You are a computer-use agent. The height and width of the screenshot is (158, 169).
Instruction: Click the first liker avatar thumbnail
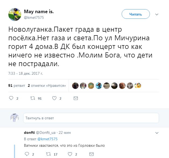coord(76,86)
